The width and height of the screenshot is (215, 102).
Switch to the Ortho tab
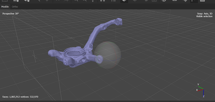pos(15,7)
